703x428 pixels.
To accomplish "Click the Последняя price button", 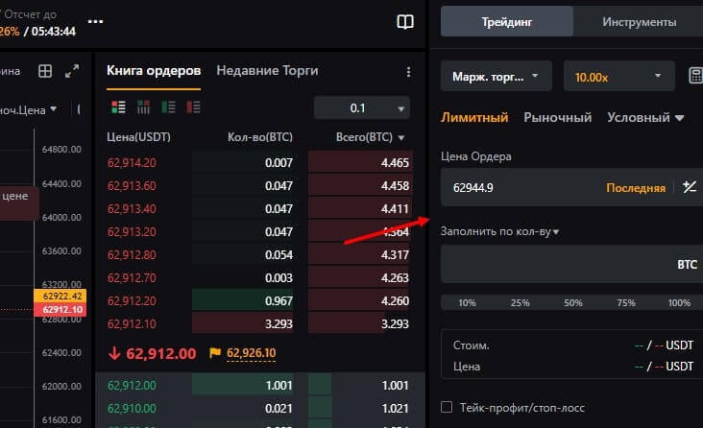I will [x=635, y=188].
